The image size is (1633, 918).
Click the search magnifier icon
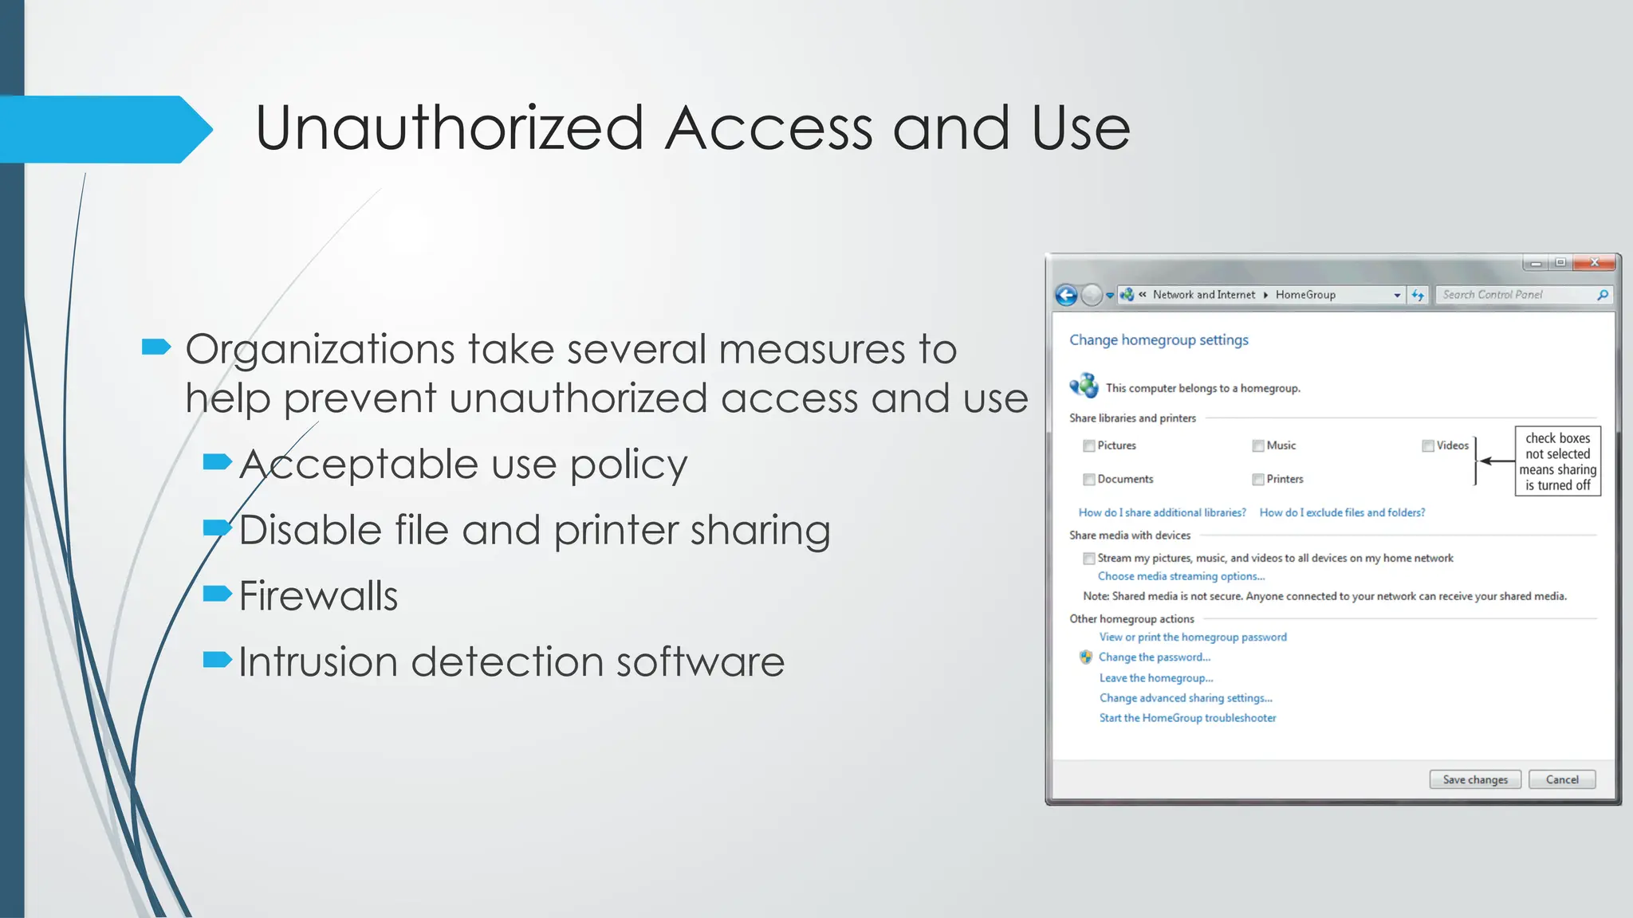click(1603, 295)
